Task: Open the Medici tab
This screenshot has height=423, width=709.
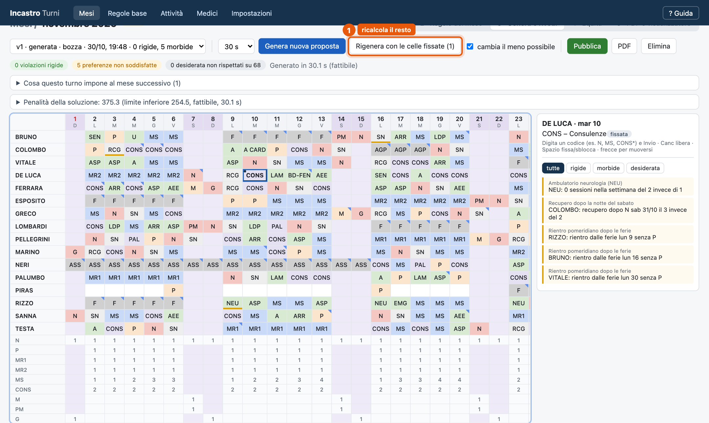Action: click(207, 13)
